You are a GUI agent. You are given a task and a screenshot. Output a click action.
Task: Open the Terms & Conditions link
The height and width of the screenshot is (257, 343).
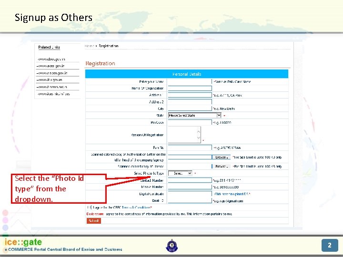136,207
